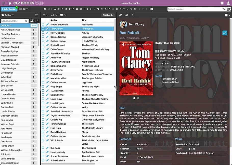Select Jennifer L. Armentrout in author list
Viewport: 232px width, 165px height.
(19, 43)
